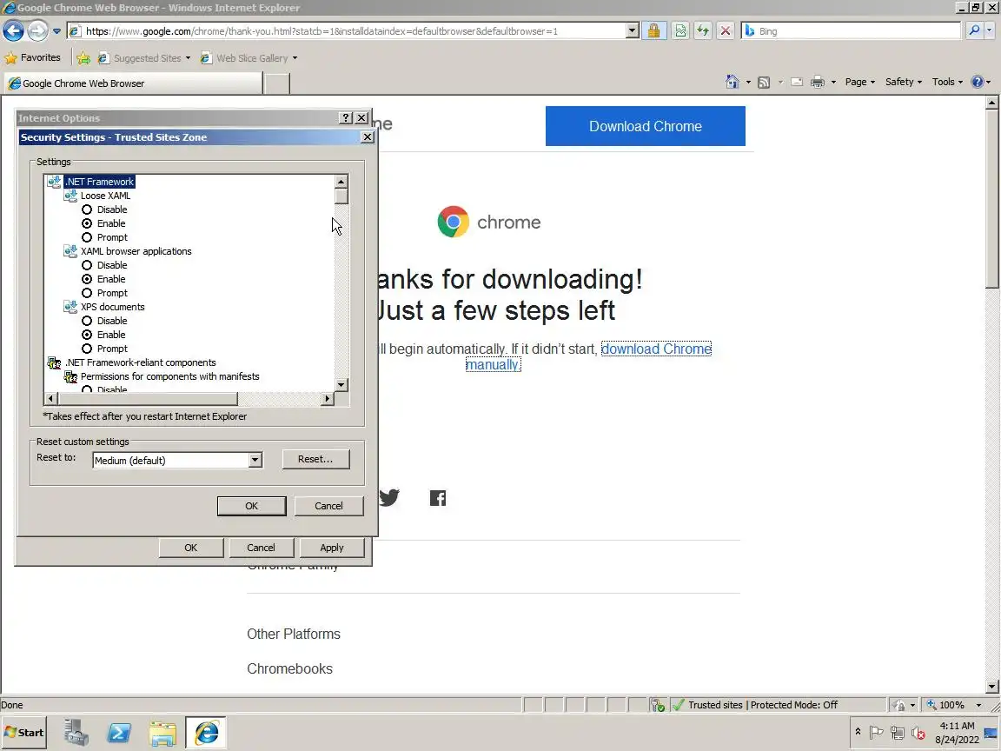
Task: Open the Safety menu
Action: [903, 82]
